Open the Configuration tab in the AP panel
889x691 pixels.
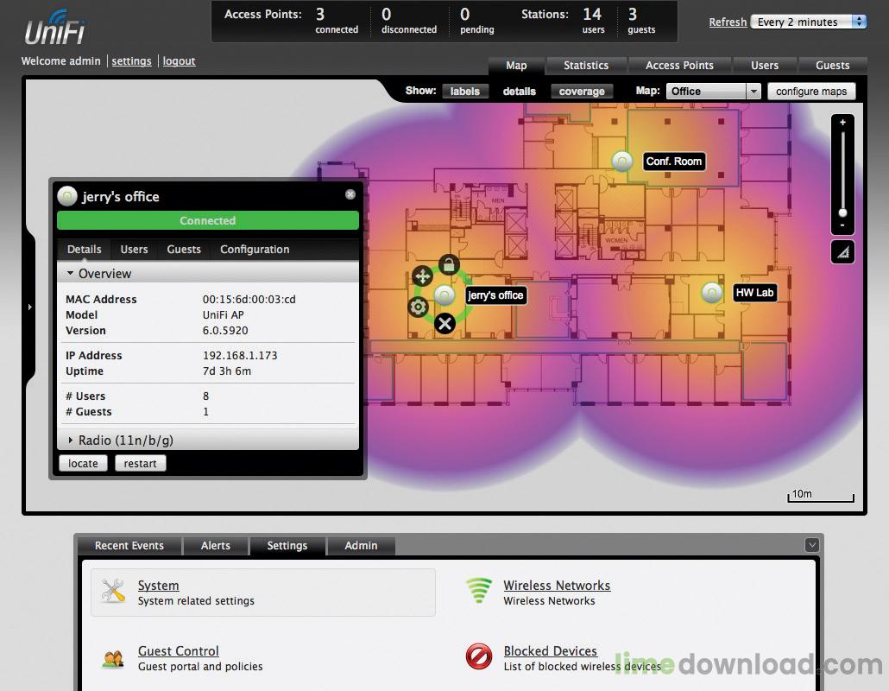(x=255, y=250)
